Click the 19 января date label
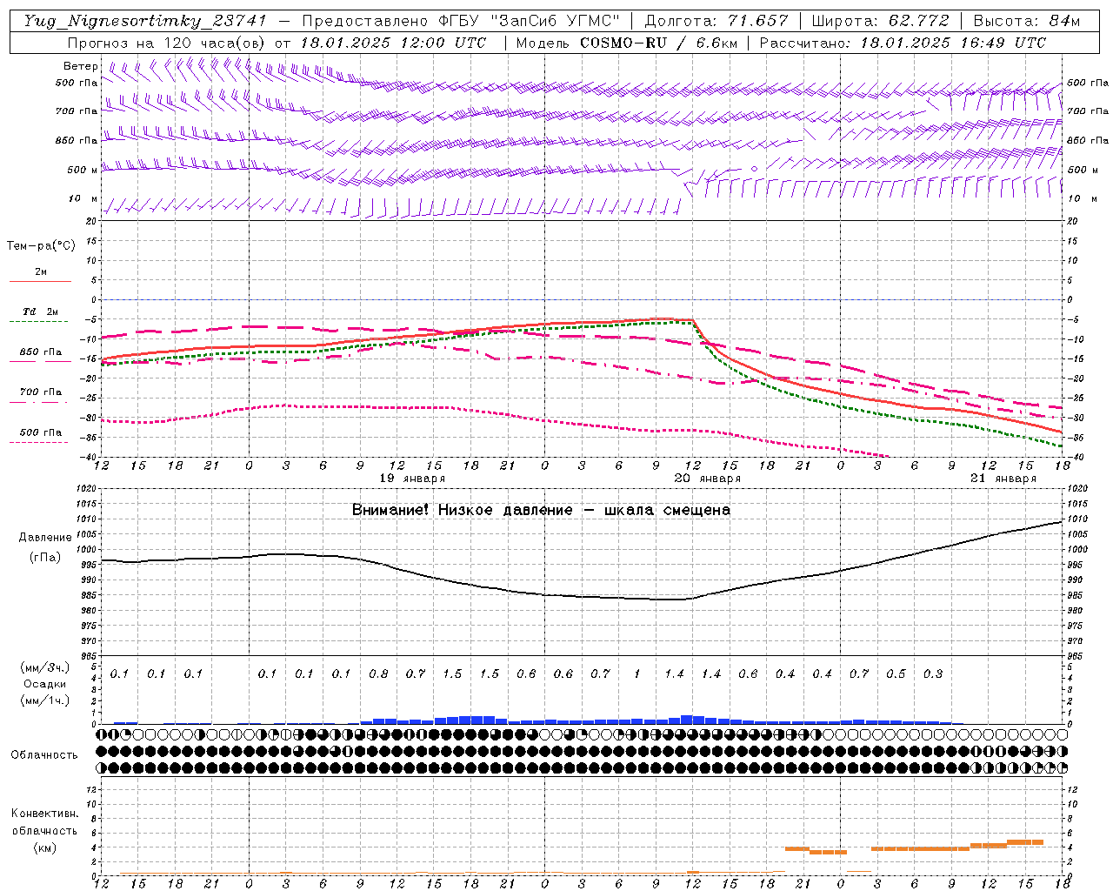The height and width of the screenshot is (891, 1113). tap(412, 479)
